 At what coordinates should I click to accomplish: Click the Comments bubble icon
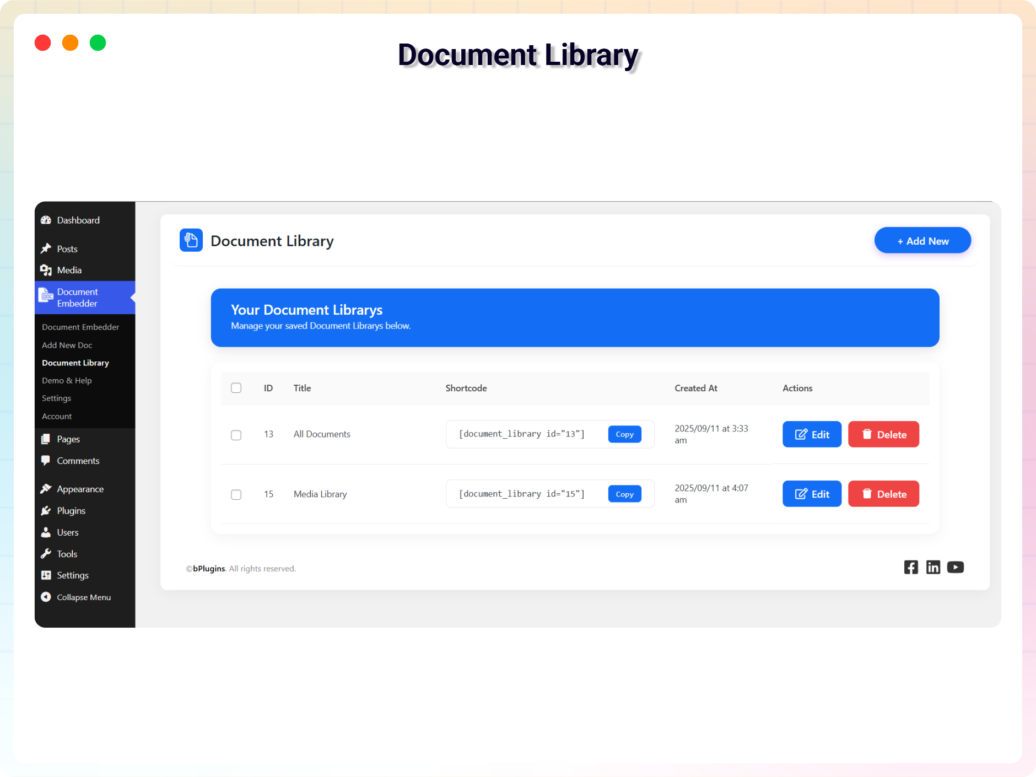[x=46, y=461]
